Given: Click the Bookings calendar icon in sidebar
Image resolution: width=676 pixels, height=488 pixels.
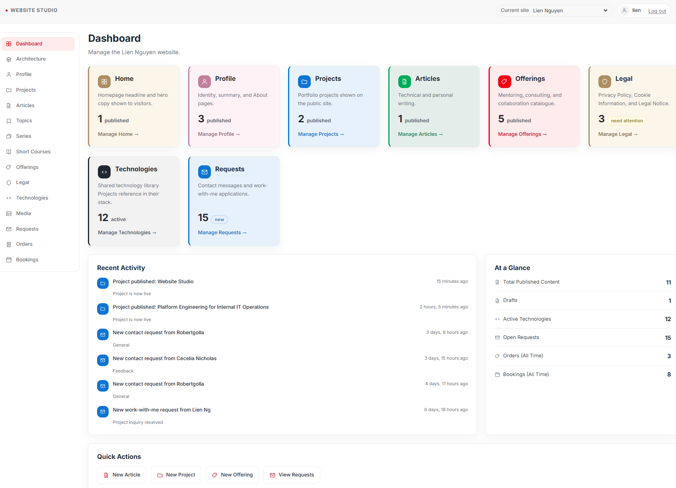Looking at the screenshot, I should [9, 260].
